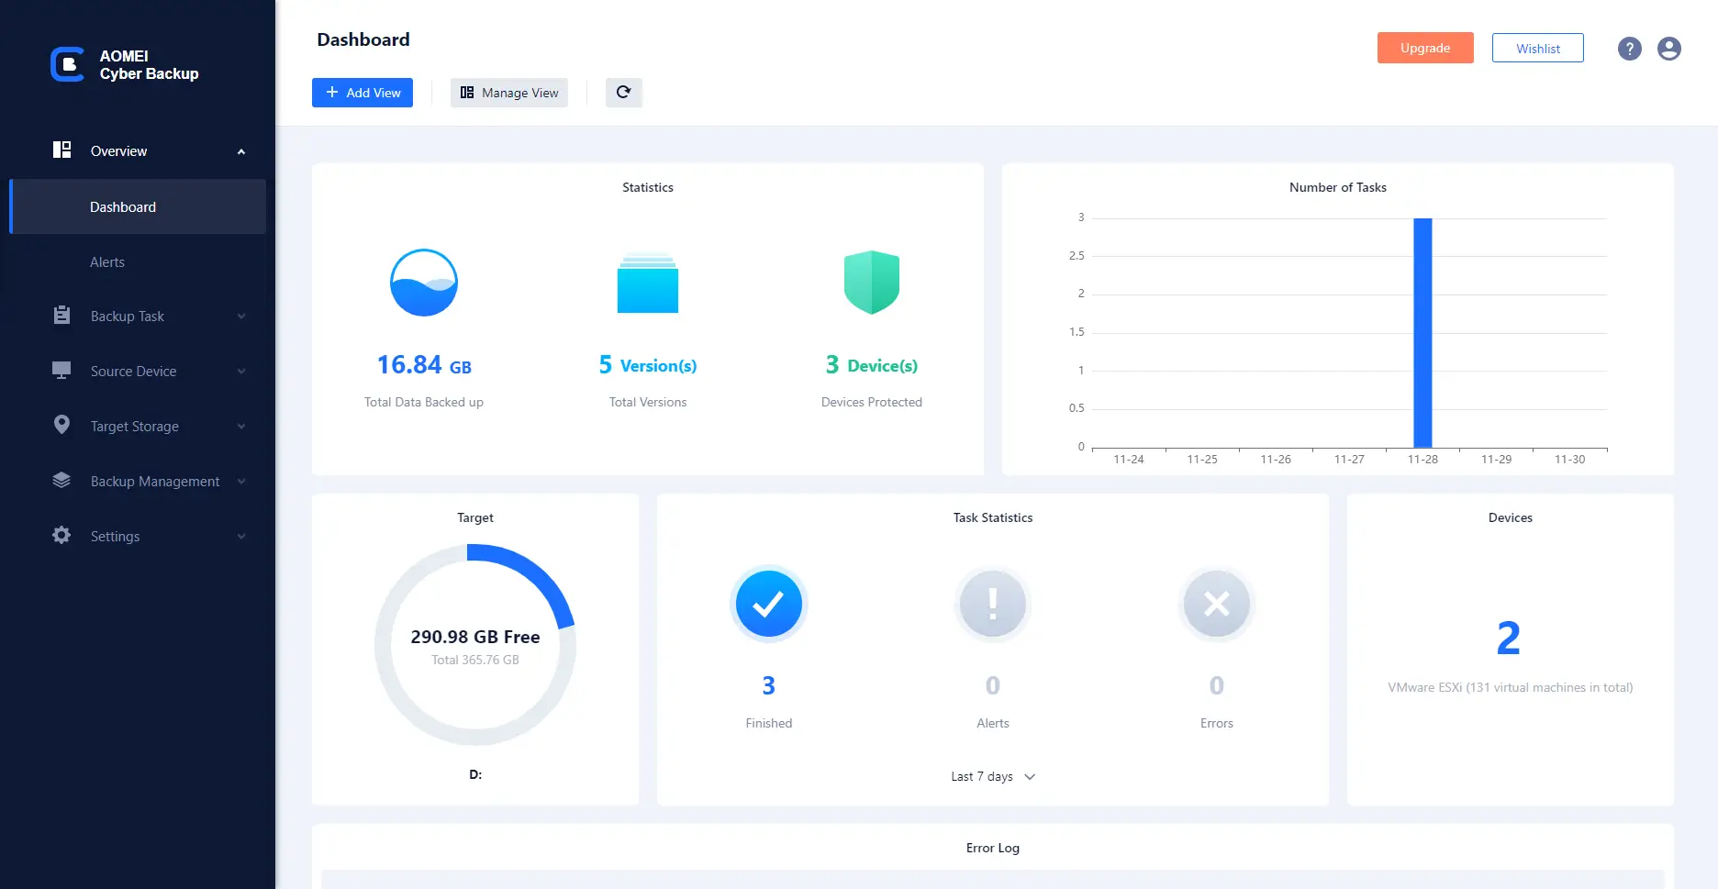This screenshot has height=889, width=1718.
Task: Click the Add View button
Action: pos(363,93)
